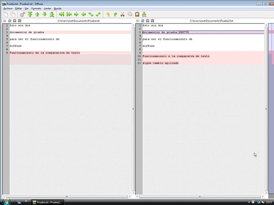Select 'documentos de prueba' line in Prueba.txt pane
Image resolution: width=274 pixels, height=205 pixels.
coord(70,32)
